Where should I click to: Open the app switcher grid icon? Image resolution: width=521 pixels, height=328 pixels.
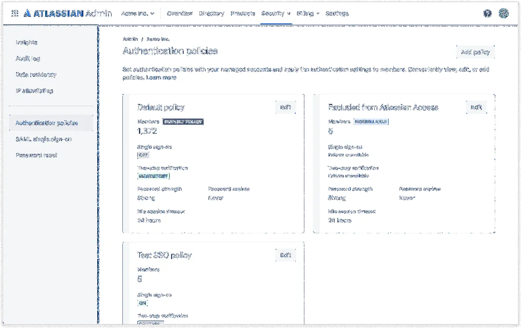15,13
